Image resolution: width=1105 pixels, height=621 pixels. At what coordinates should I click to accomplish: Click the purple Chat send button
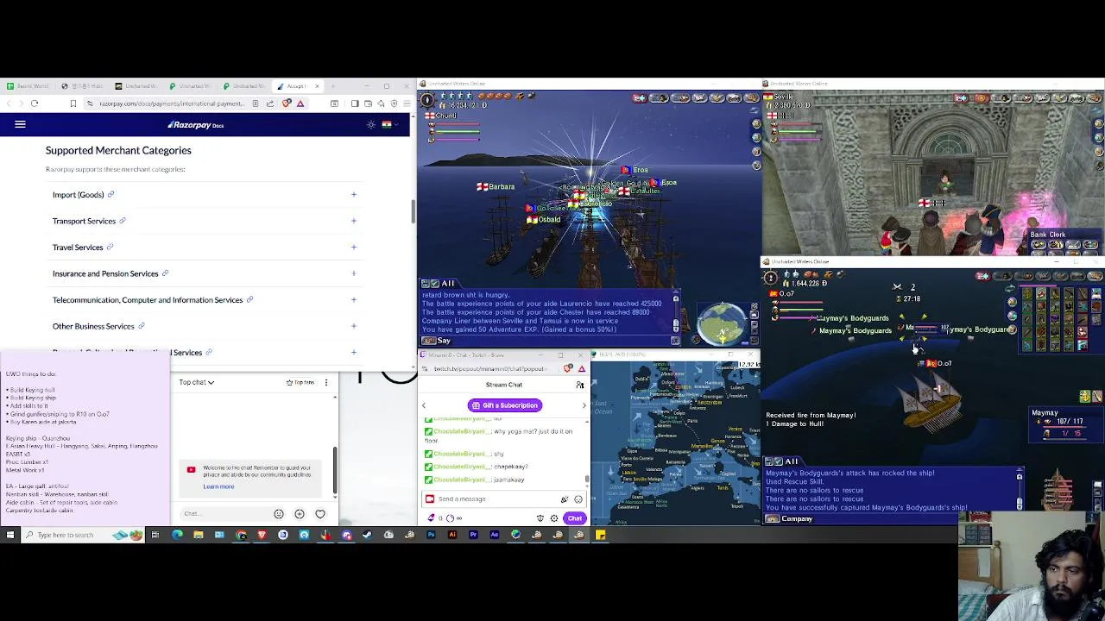click(x=575, y=518)
